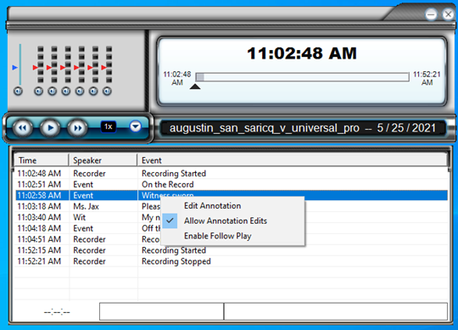The image size is (458, 330).
Task: Click the 11:02:48 AM start time label
Action: [177, 78]
